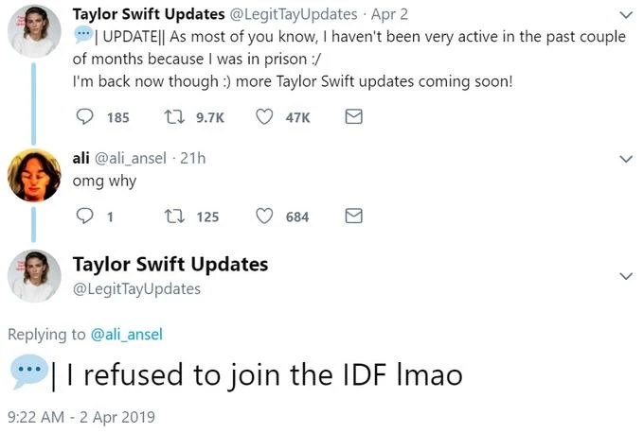Retweet the top update tweet with 9.7K retweets
The height and width of the screenshot is (433, 644).
click(x=171, y=117)
